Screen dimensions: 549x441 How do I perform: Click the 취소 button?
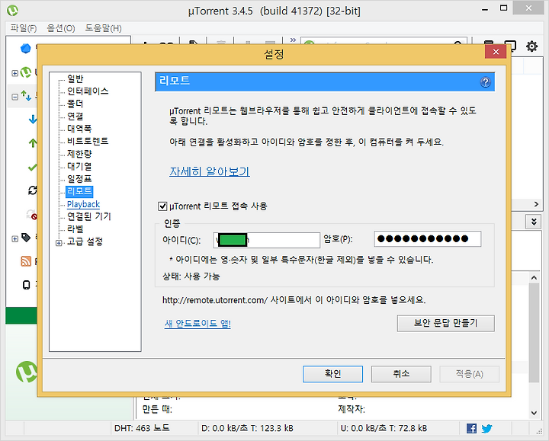click(401, 374)
